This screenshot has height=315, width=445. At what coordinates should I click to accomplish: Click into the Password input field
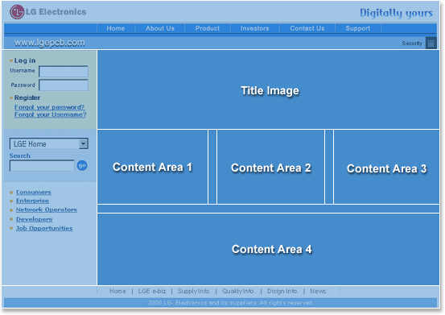[x=64, y=85]
